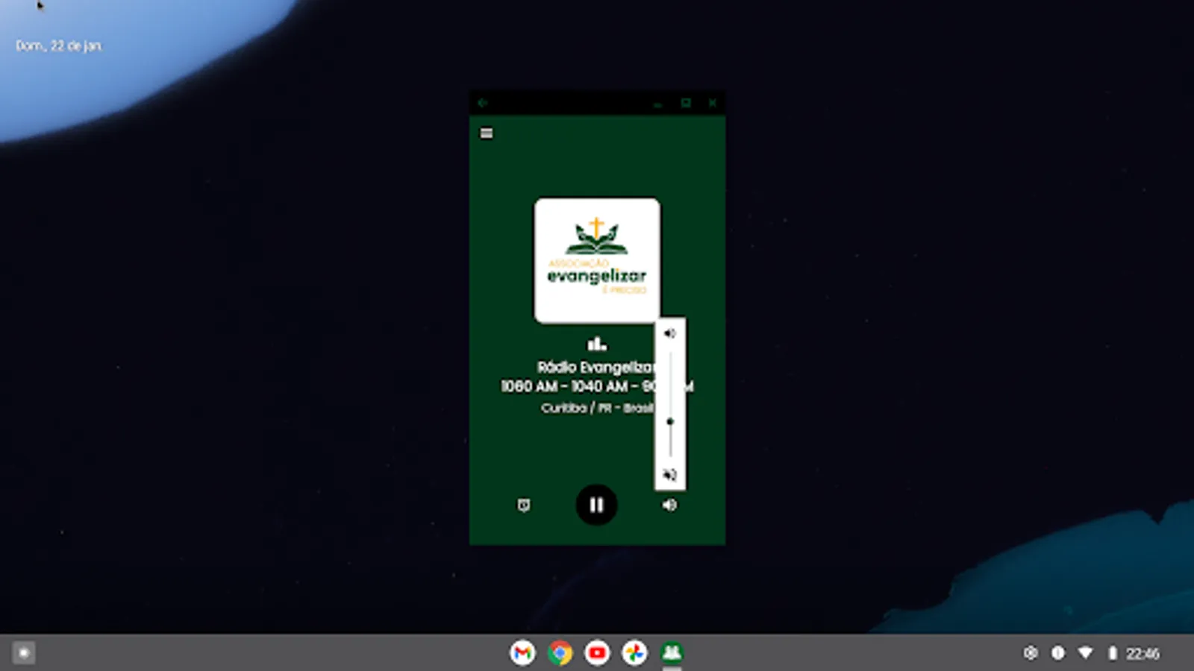Image resolution: width=1194 pixels, height=671 pixels.
Task: Click the speaker volume button beside pause
Action: [x=669, y=505]
